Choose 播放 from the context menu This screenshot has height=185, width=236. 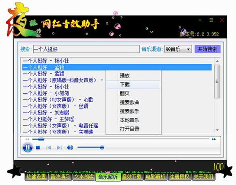pyautogui.click(x=133, y=76)
